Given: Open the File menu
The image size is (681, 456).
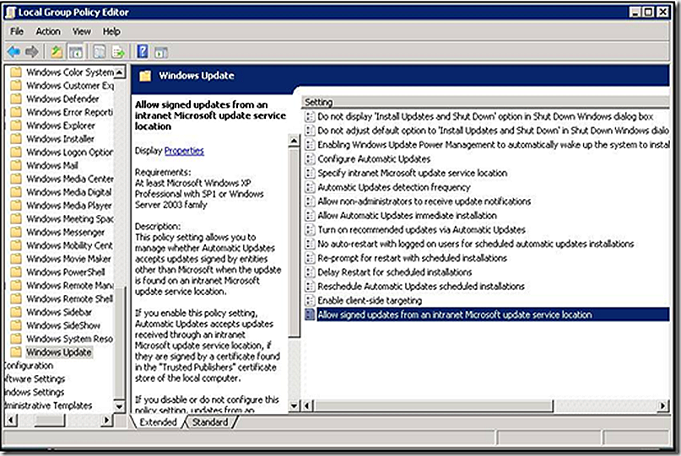Looking at the screenshot, I should point(17,31).
